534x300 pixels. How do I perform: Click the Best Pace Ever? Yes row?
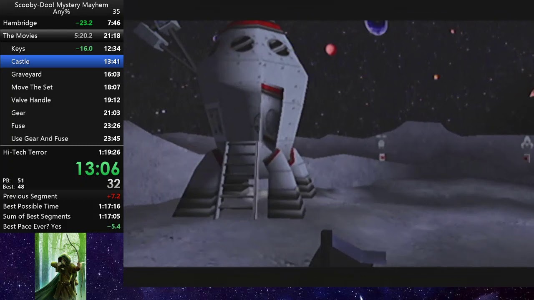62,226
